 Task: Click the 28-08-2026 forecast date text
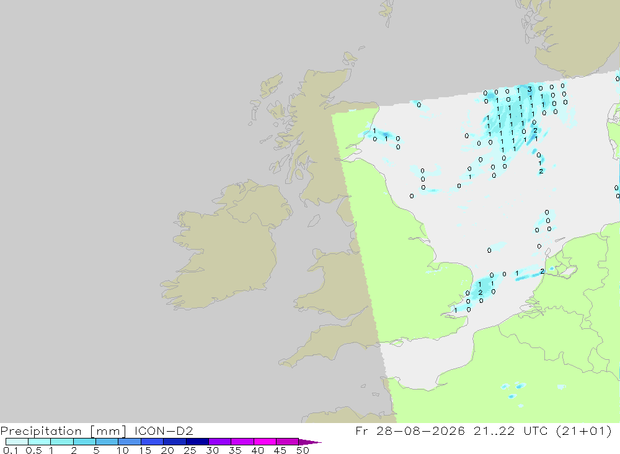click(x=420, y=430)
